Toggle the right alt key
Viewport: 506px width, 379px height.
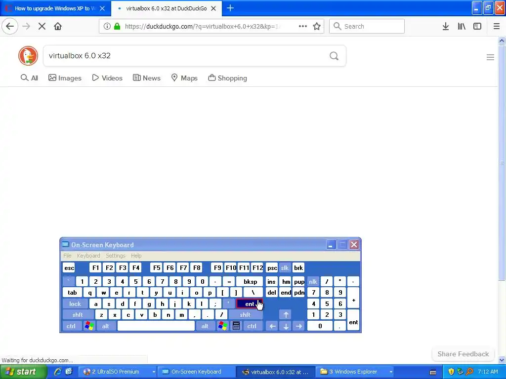205,326
